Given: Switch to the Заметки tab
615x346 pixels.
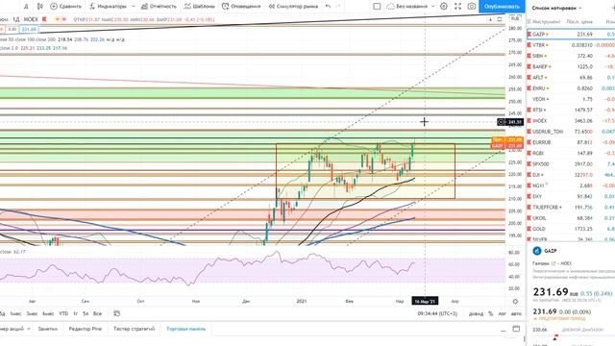Looking at the screenshot, I should (47, 329).
